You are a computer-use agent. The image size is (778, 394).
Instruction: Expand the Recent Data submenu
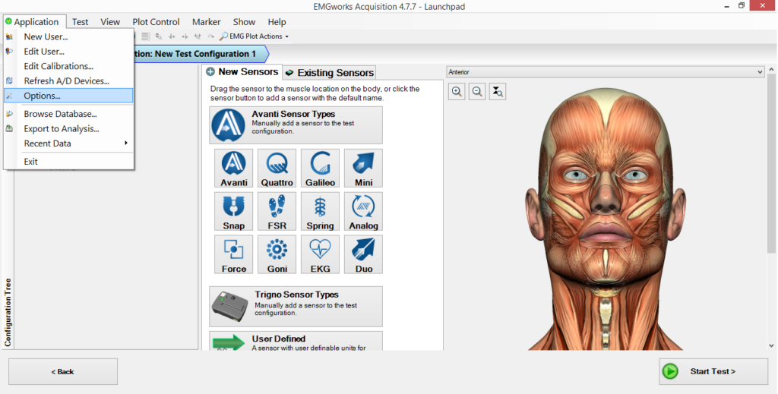[68, 143]
